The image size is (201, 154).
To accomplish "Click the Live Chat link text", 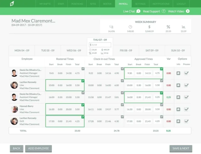I will click(x=129, y=11).
